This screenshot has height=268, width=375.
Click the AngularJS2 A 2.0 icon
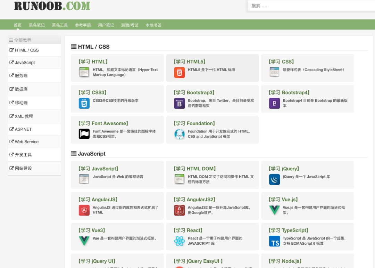[x=180, y=210]
